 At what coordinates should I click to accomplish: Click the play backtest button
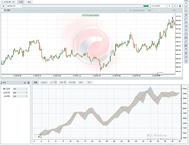click(170, 6)
